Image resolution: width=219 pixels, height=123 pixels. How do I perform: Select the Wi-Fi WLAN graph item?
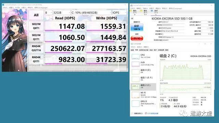143,95
